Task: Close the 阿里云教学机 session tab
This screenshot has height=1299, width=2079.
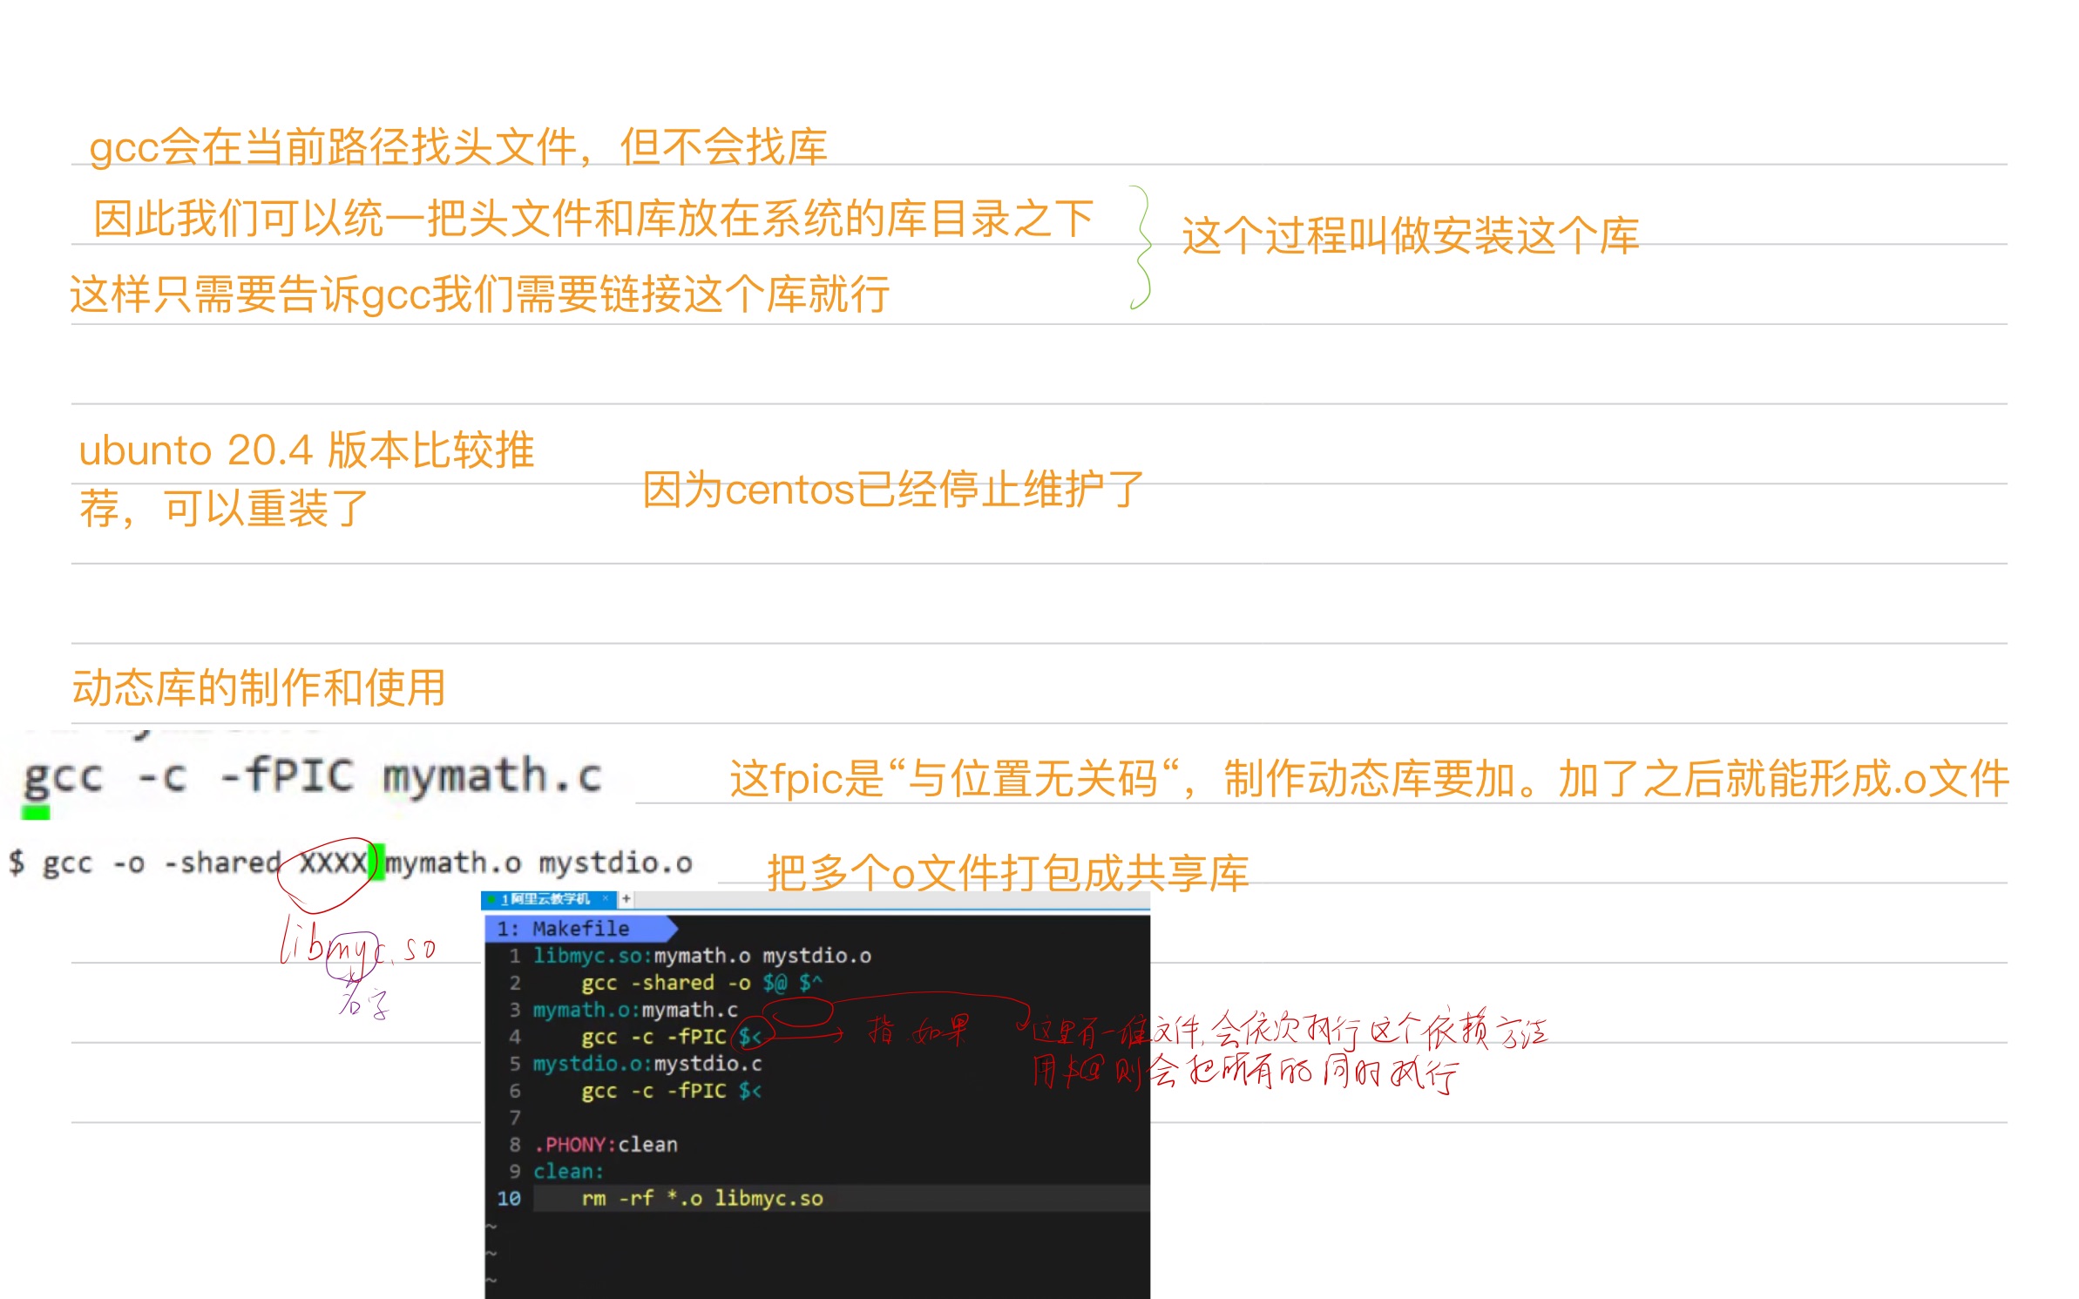Action: click(606, 898)
